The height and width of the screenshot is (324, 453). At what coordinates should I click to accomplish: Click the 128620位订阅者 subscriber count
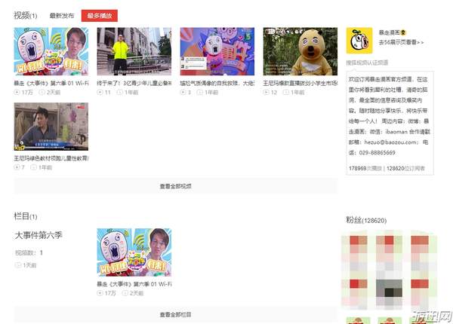click(405, 168)
